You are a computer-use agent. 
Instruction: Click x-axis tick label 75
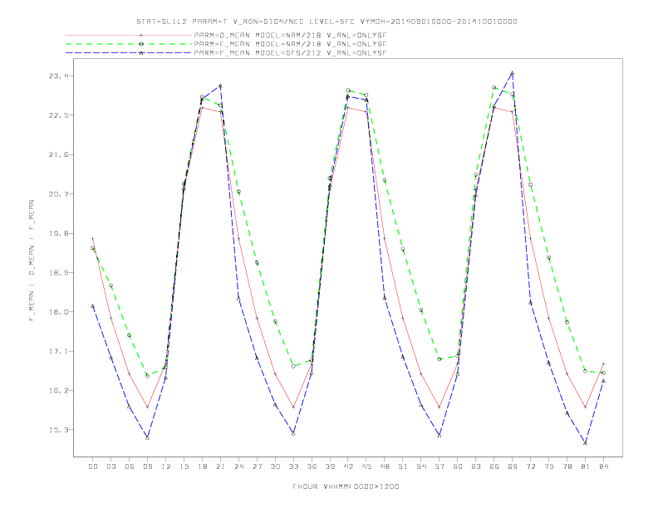point(549,466)
